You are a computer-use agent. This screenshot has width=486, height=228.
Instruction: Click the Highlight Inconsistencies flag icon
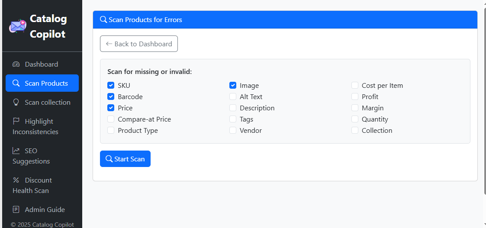(x=16, y=122)
